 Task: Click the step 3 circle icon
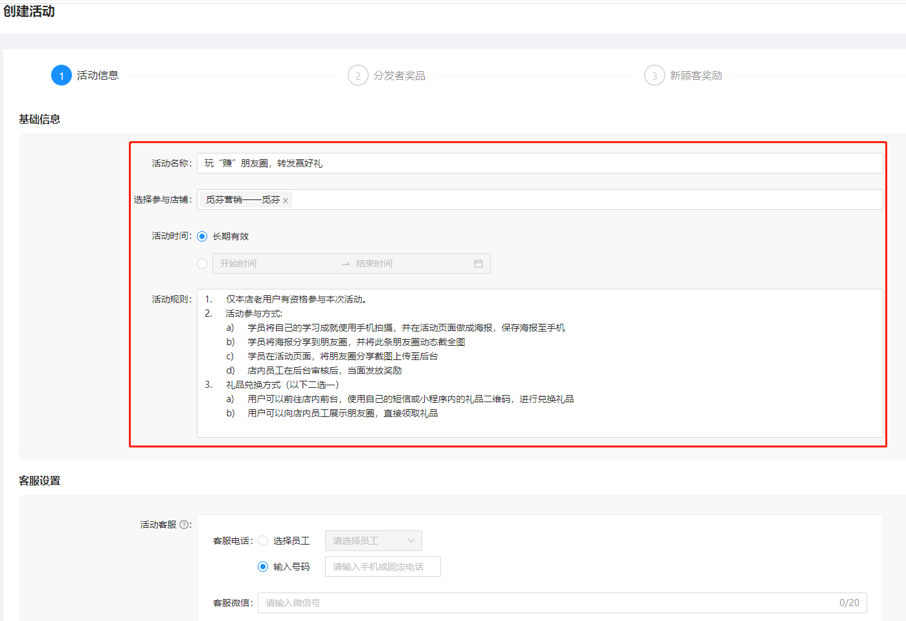click(656, 75)
